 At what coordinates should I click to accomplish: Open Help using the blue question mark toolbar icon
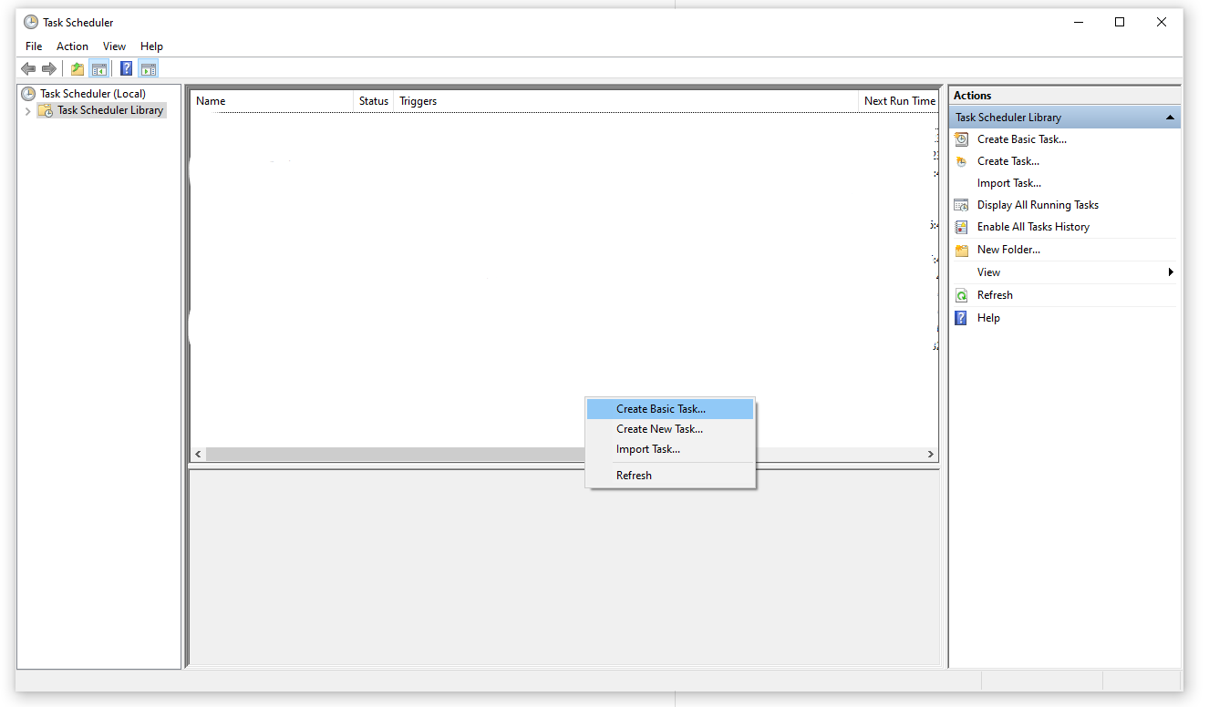tap(126, 67)
